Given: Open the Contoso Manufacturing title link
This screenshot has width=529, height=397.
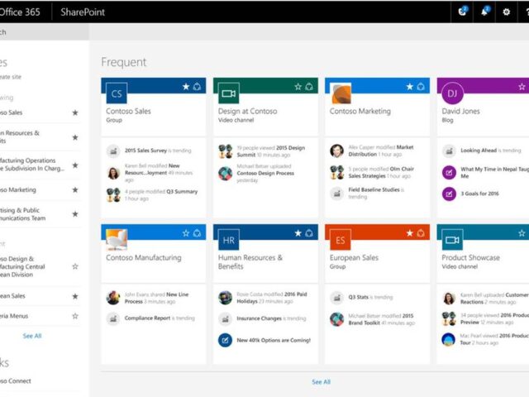Looking at the screenshot, I should (x=143, y=257).
